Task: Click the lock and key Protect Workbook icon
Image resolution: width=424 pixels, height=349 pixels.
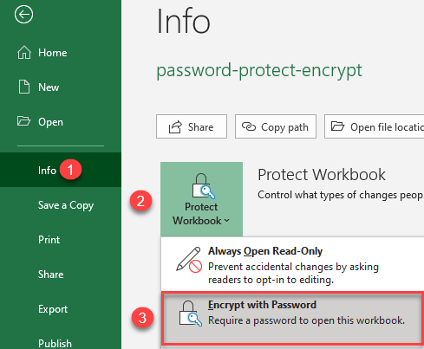Action: pos(203,186)
